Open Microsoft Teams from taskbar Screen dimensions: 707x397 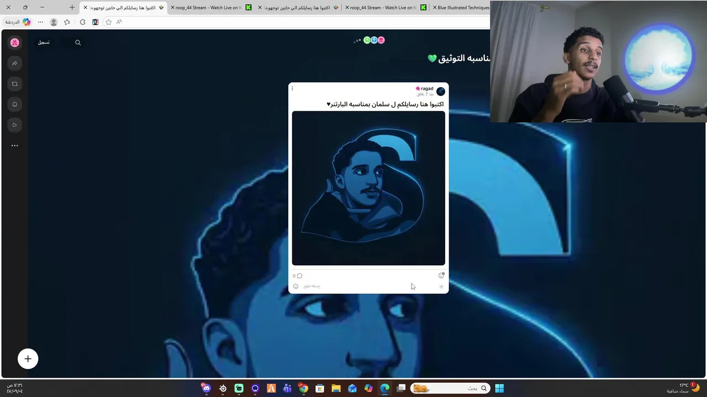(x=287, y=388)
